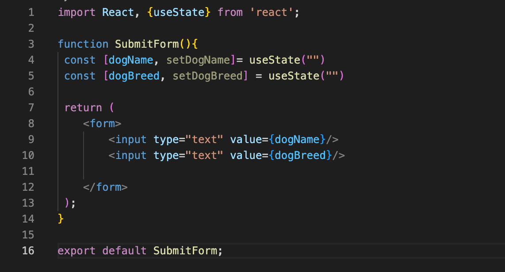Click line number 1 in the gutter
This screenshot has height=272, width=505.
(x=31, y=12)
